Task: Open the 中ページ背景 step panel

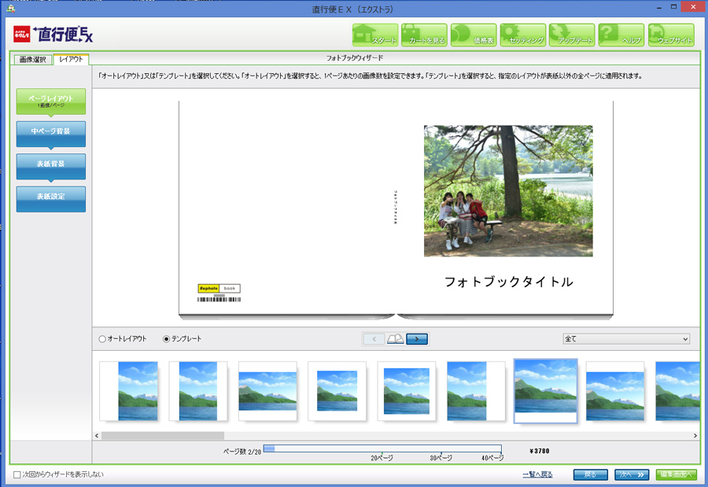Action: [50, 132]
